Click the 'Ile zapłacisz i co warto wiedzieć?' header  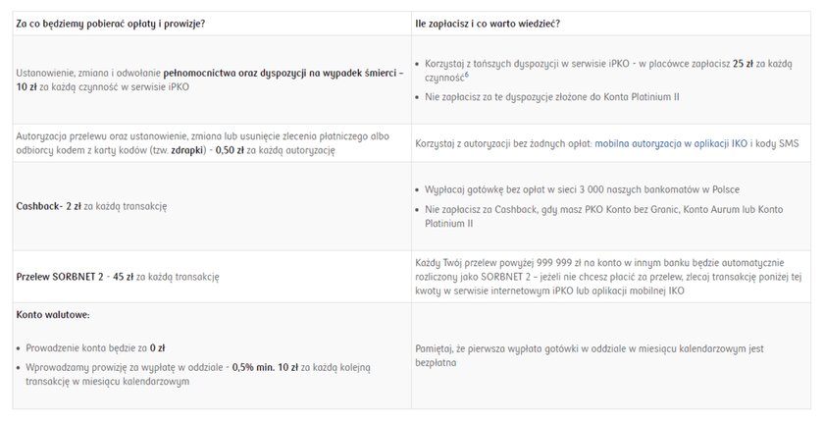click(x=488, y=24)
